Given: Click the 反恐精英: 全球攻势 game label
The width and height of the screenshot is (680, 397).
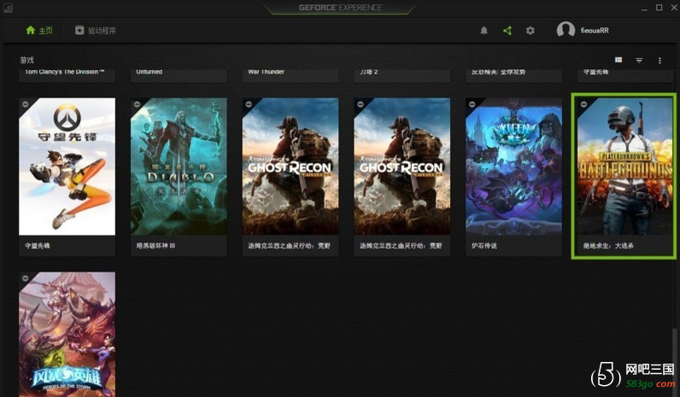Looking at the screenshot, I should [498, 73].
